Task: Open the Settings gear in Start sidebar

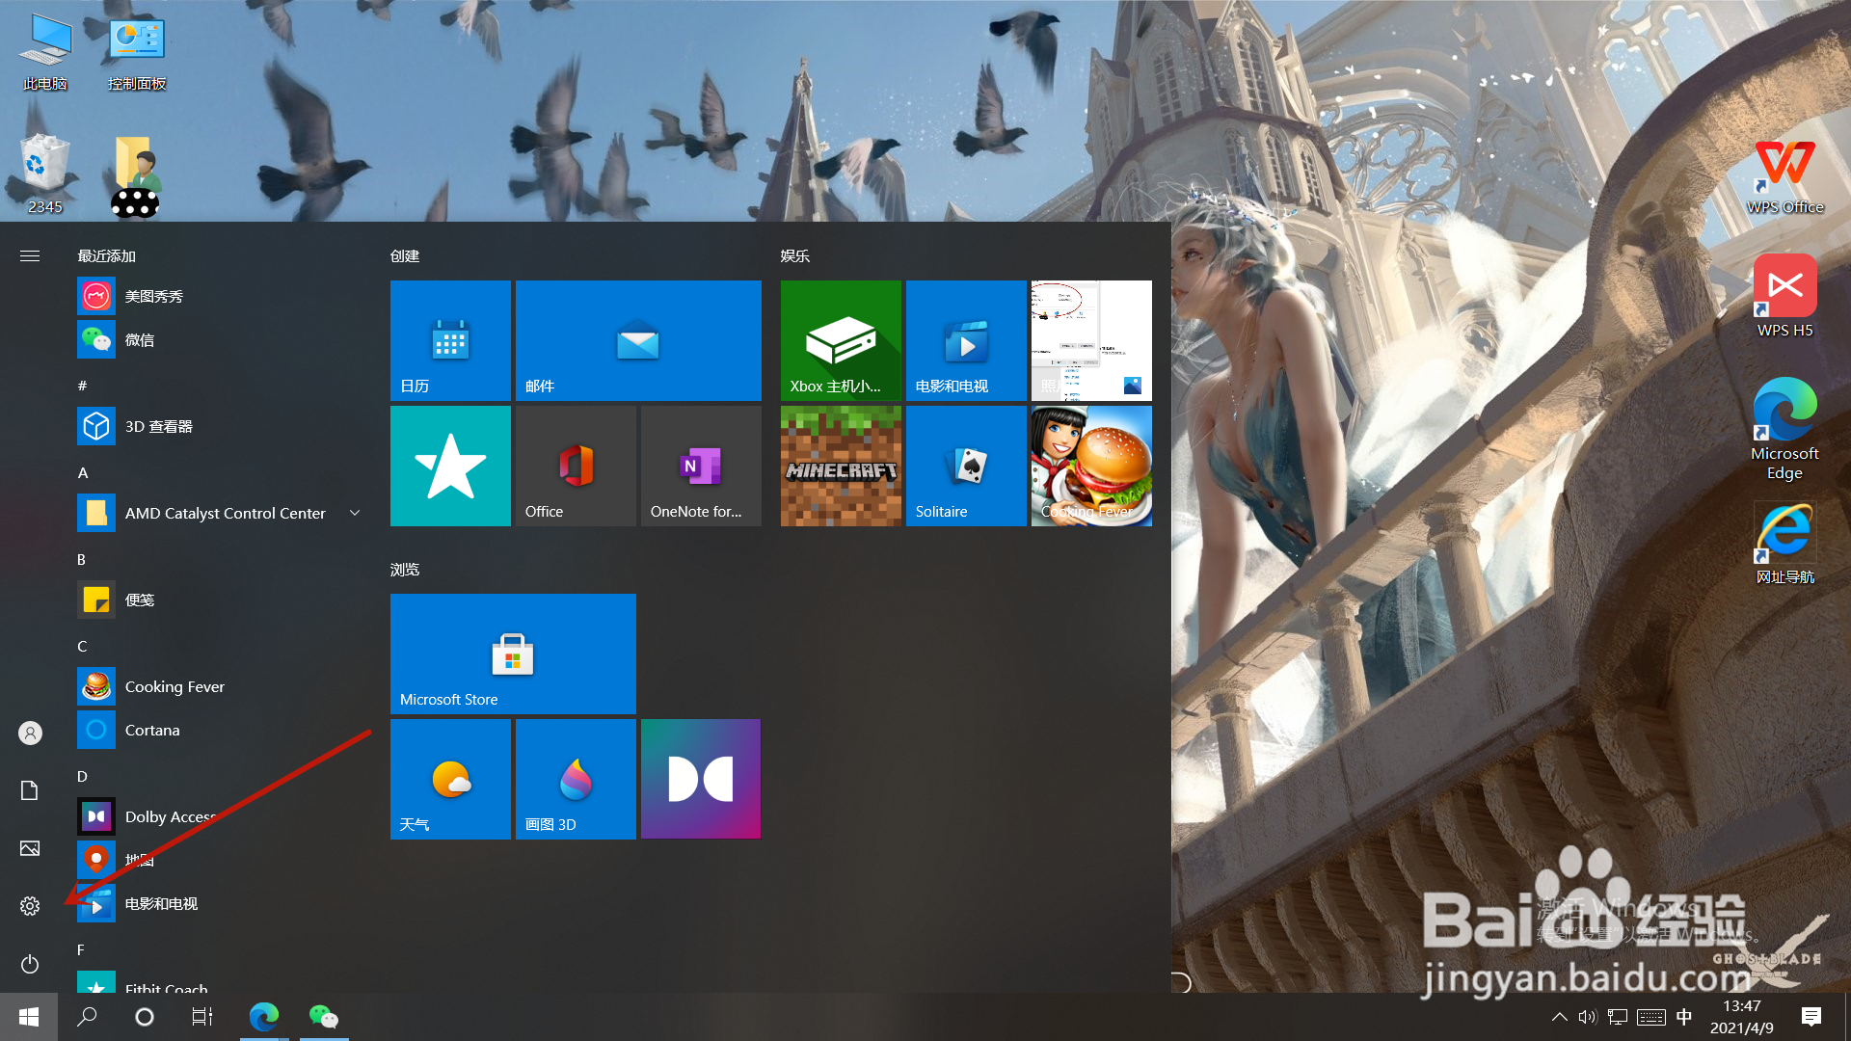Action: [30, 906]
